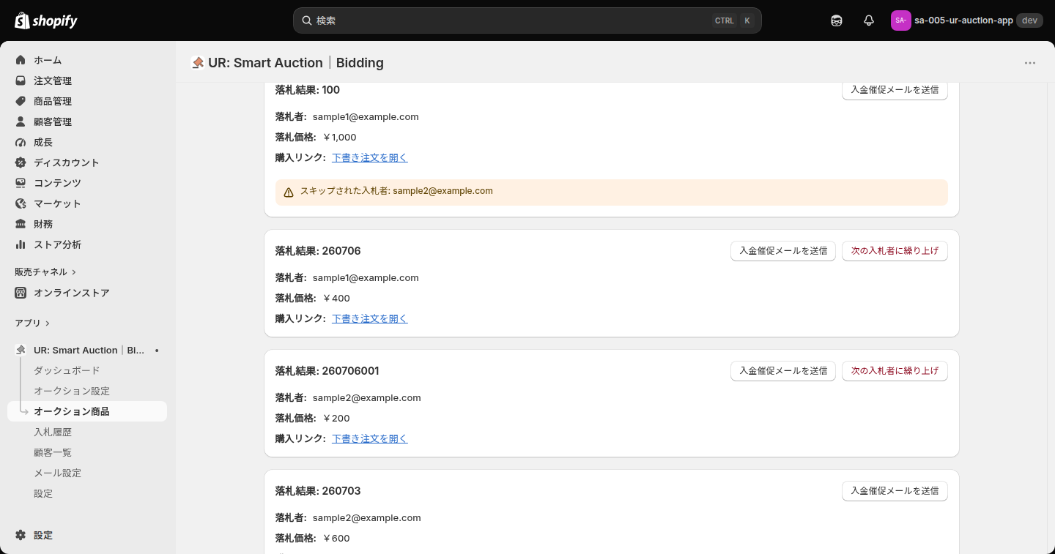Click the SA- store avatar
Screen dimensions: 1055x554
click(900, 20)
